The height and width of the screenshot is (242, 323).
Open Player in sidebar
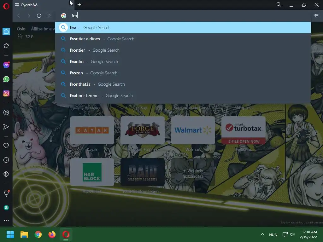pos(6,112)
